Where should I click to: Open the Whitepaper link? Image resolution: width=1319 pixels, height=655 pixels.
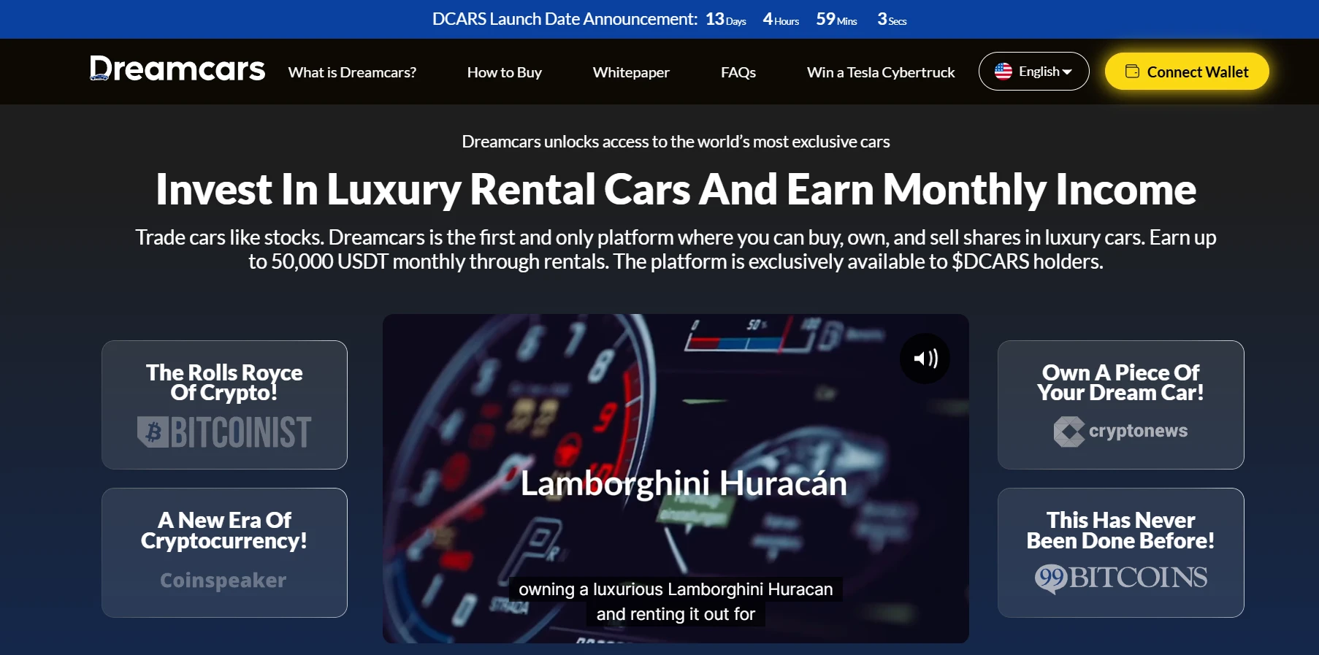coord(631,72)
